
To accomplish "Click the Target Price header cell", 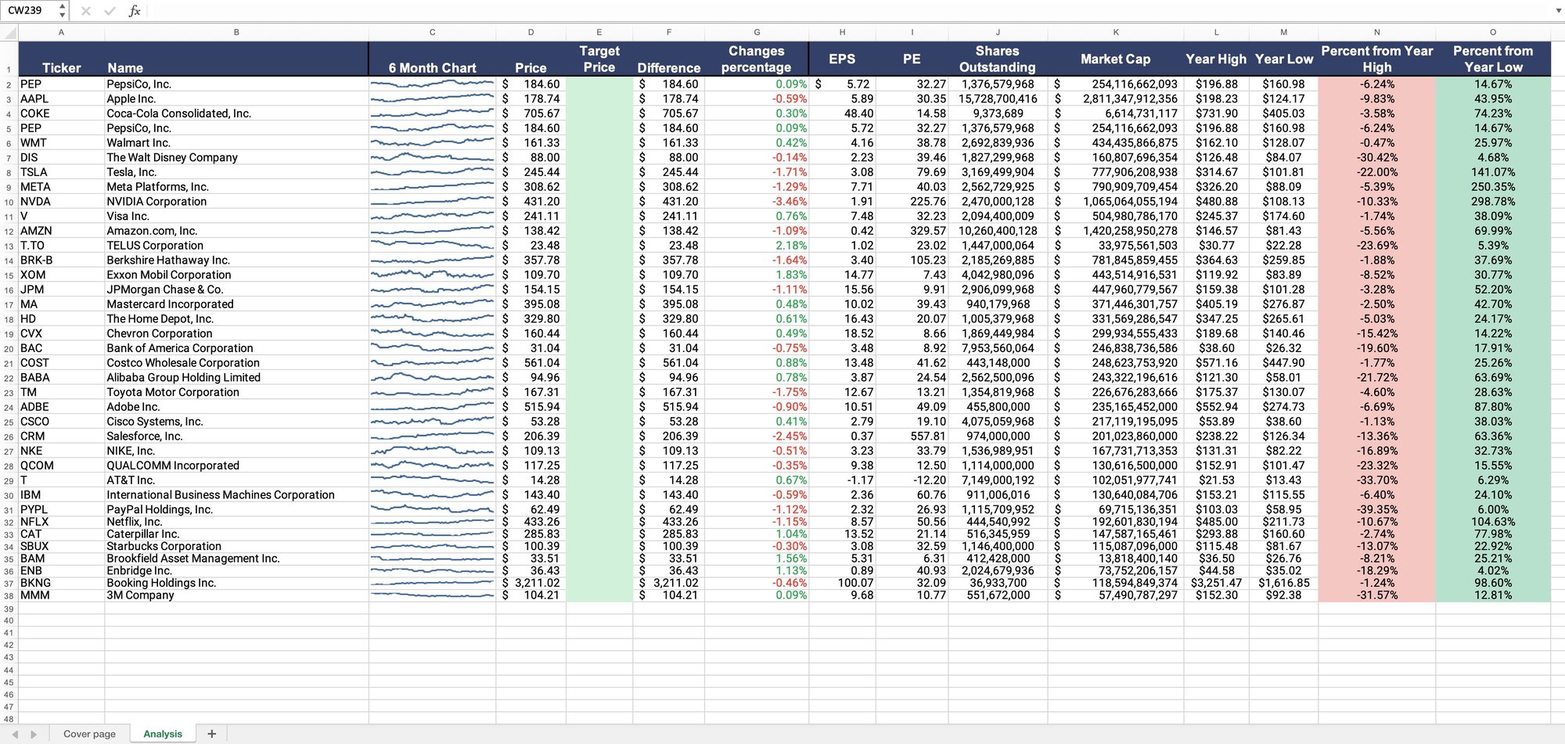I will pos(599,59).
